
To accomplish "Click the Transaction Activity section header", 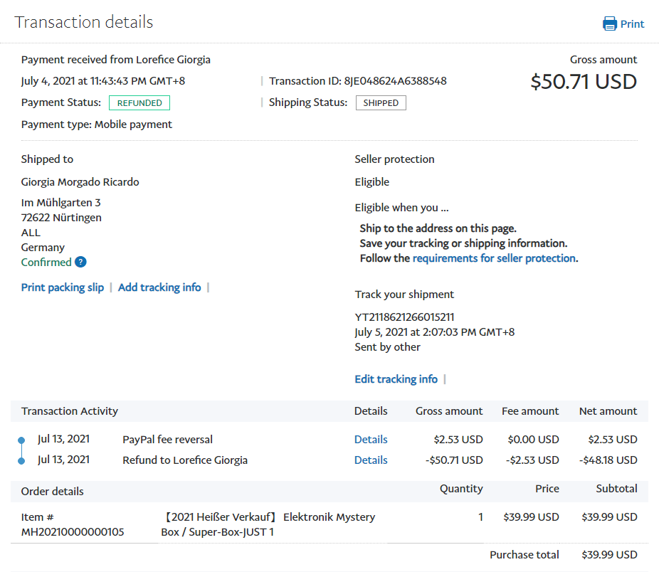I will tap(70, 411).
